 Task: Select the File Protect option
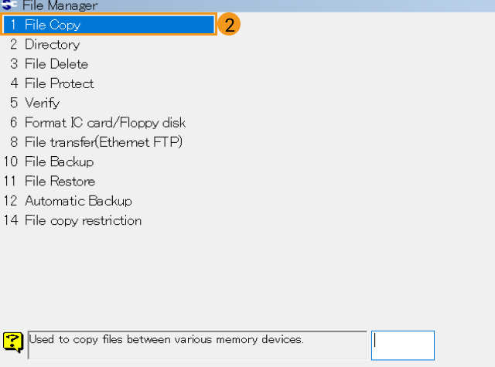pos(60,83)
